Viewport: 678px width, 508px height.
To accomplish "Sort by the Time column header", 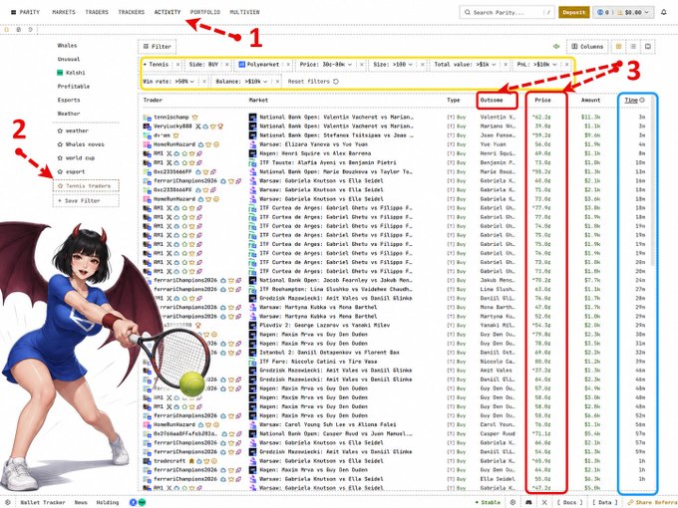I will point(631,100).
